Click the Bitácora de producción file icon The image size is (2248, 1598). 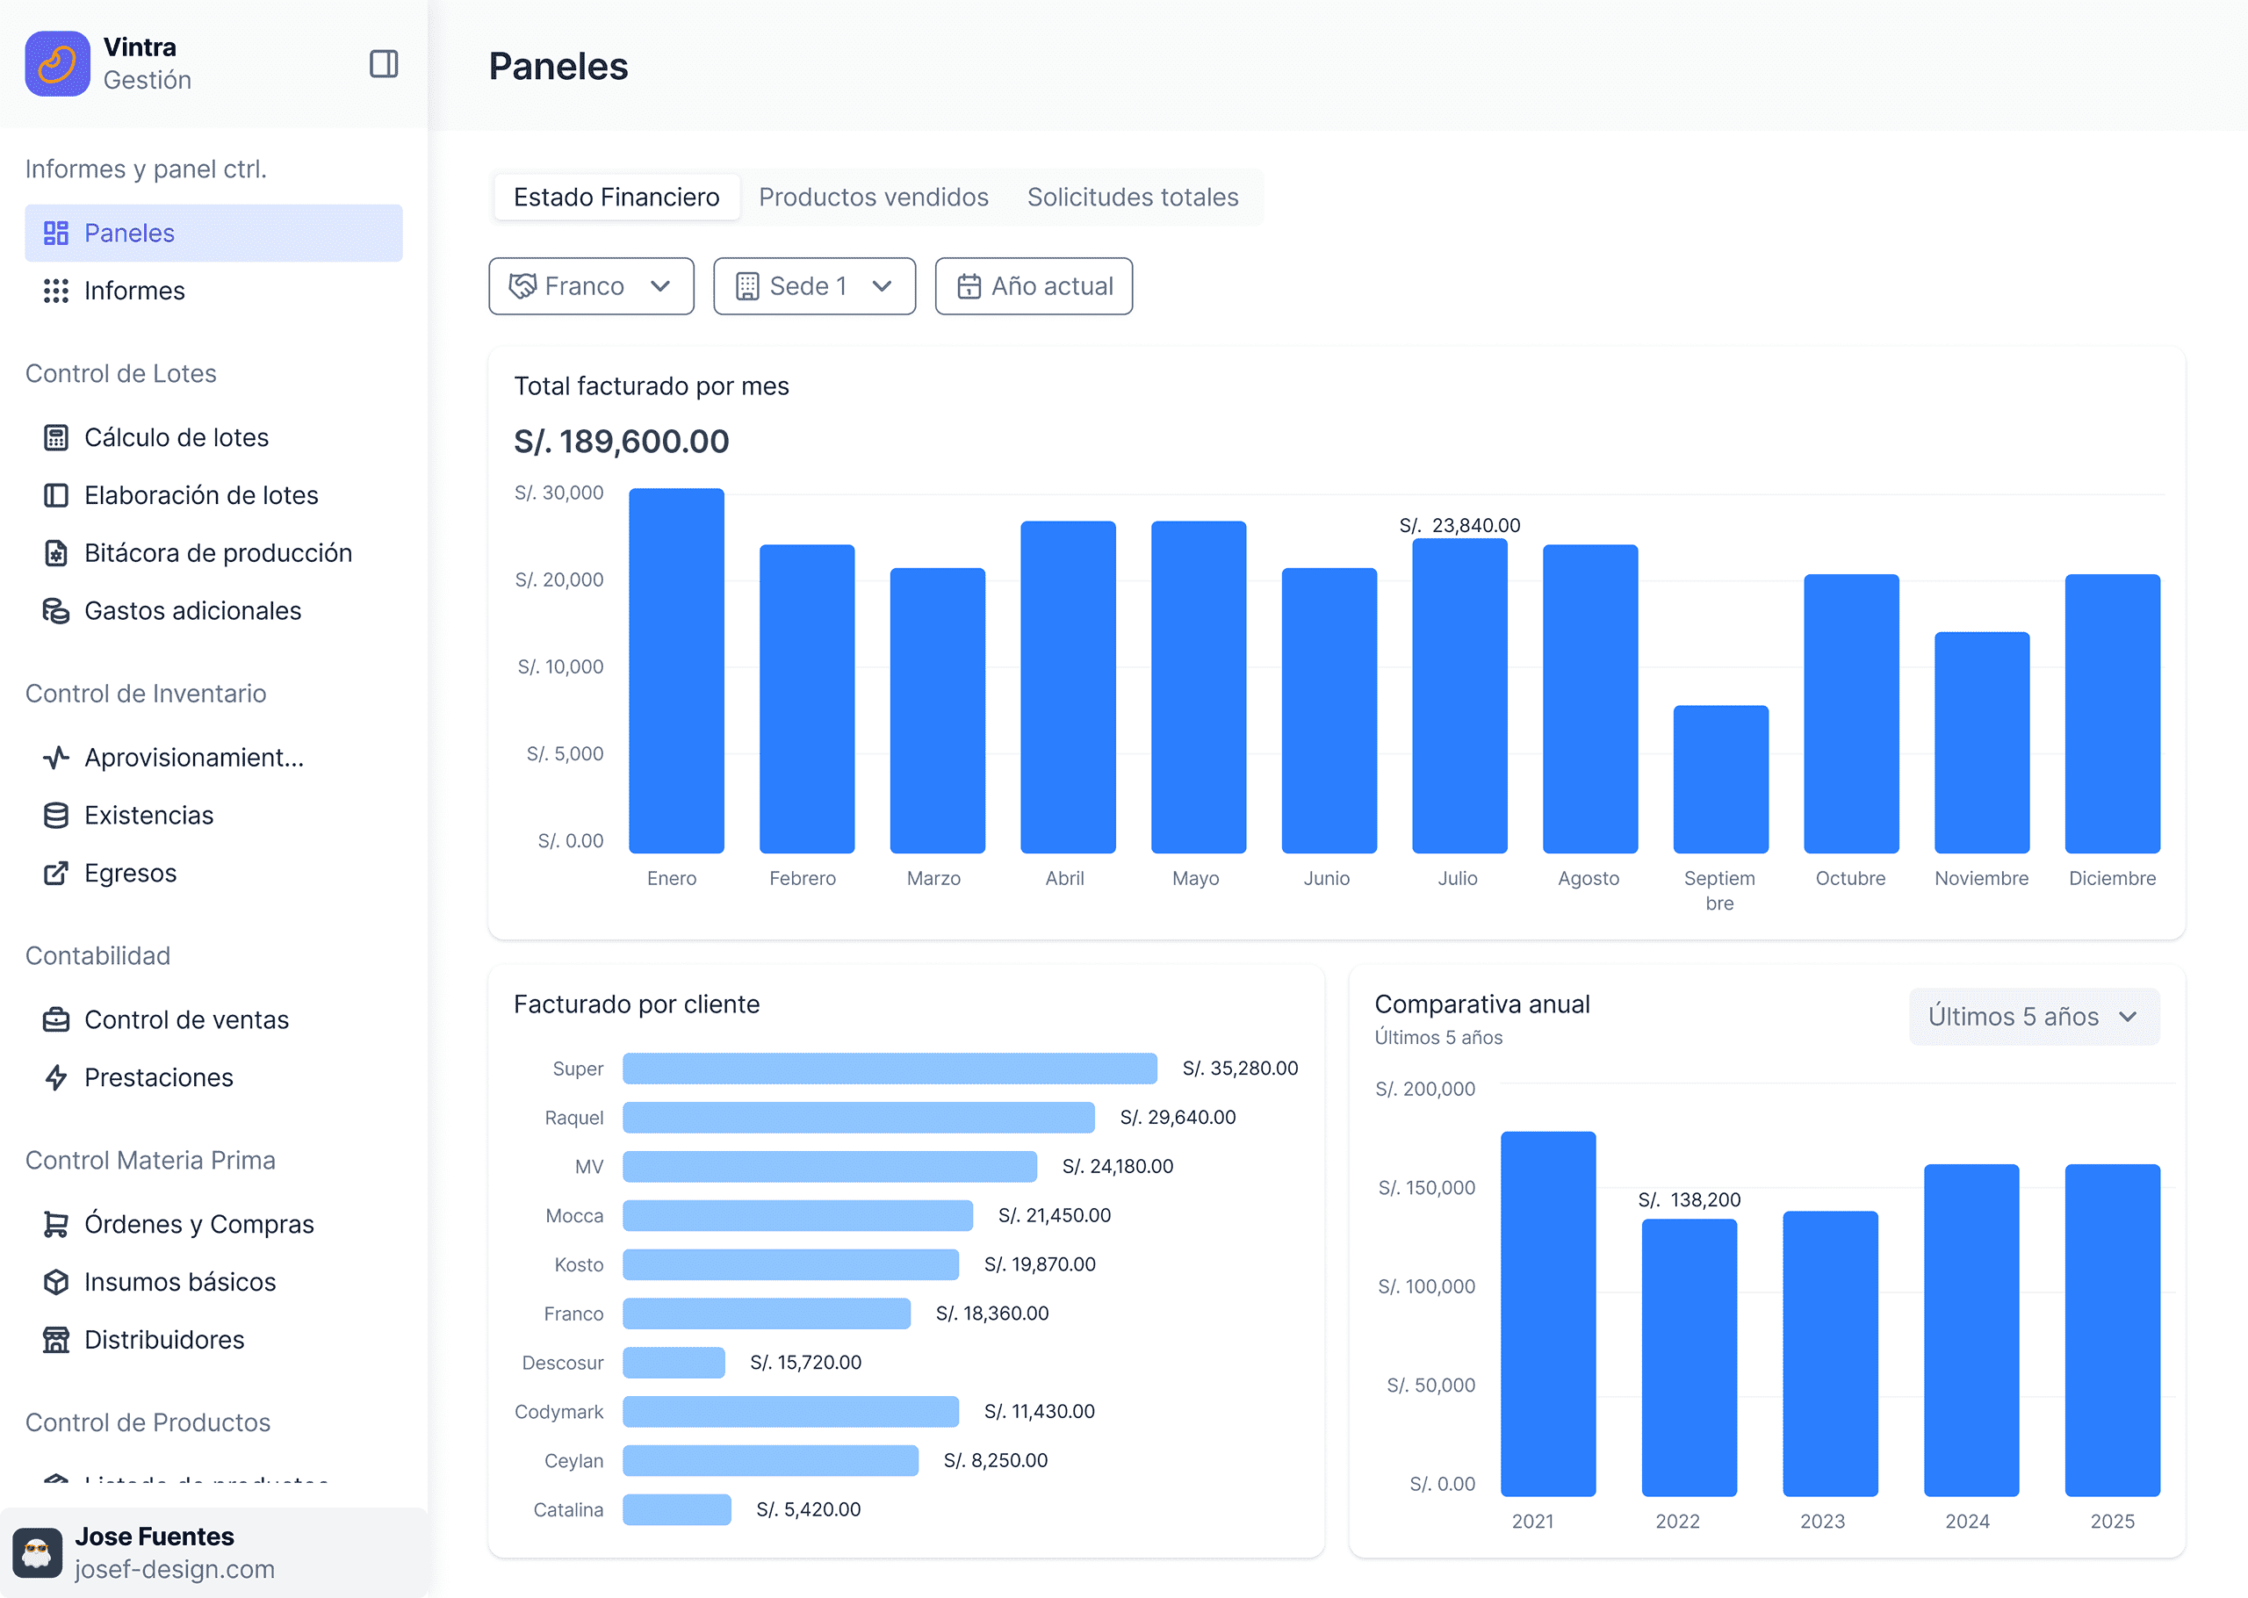(x=56, y=553)
